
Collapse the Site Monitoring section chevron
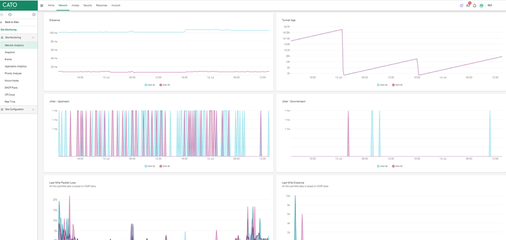(x=33, y=38)
